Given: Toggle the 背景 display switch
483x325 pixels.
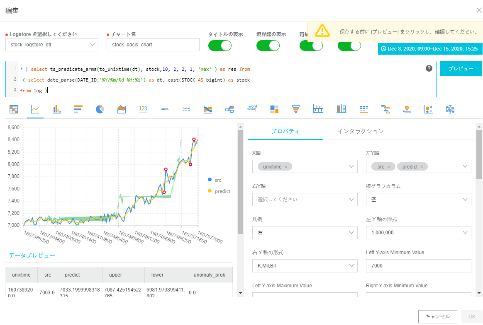Looking at the screenshot, I should coord(311,46).
